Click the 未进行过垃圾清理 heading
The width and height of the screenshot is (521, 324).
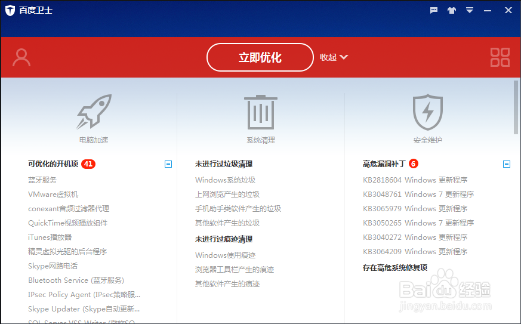coord(224,164)
